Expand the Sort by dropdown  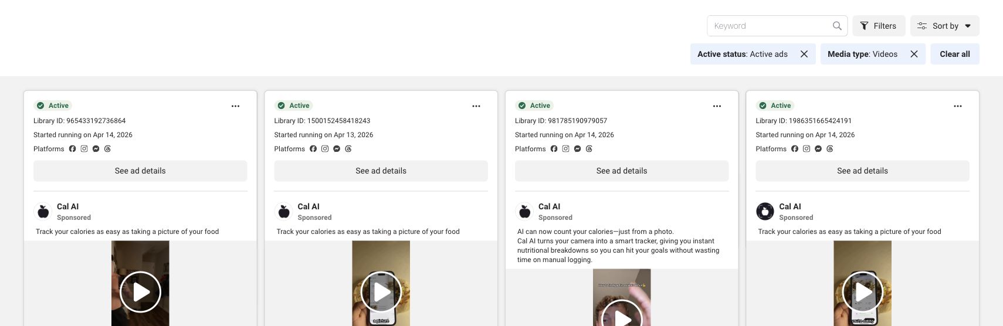tap(945, 26)
